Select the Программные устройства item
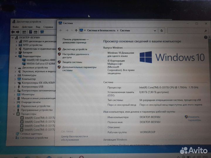 coord(37,110)
